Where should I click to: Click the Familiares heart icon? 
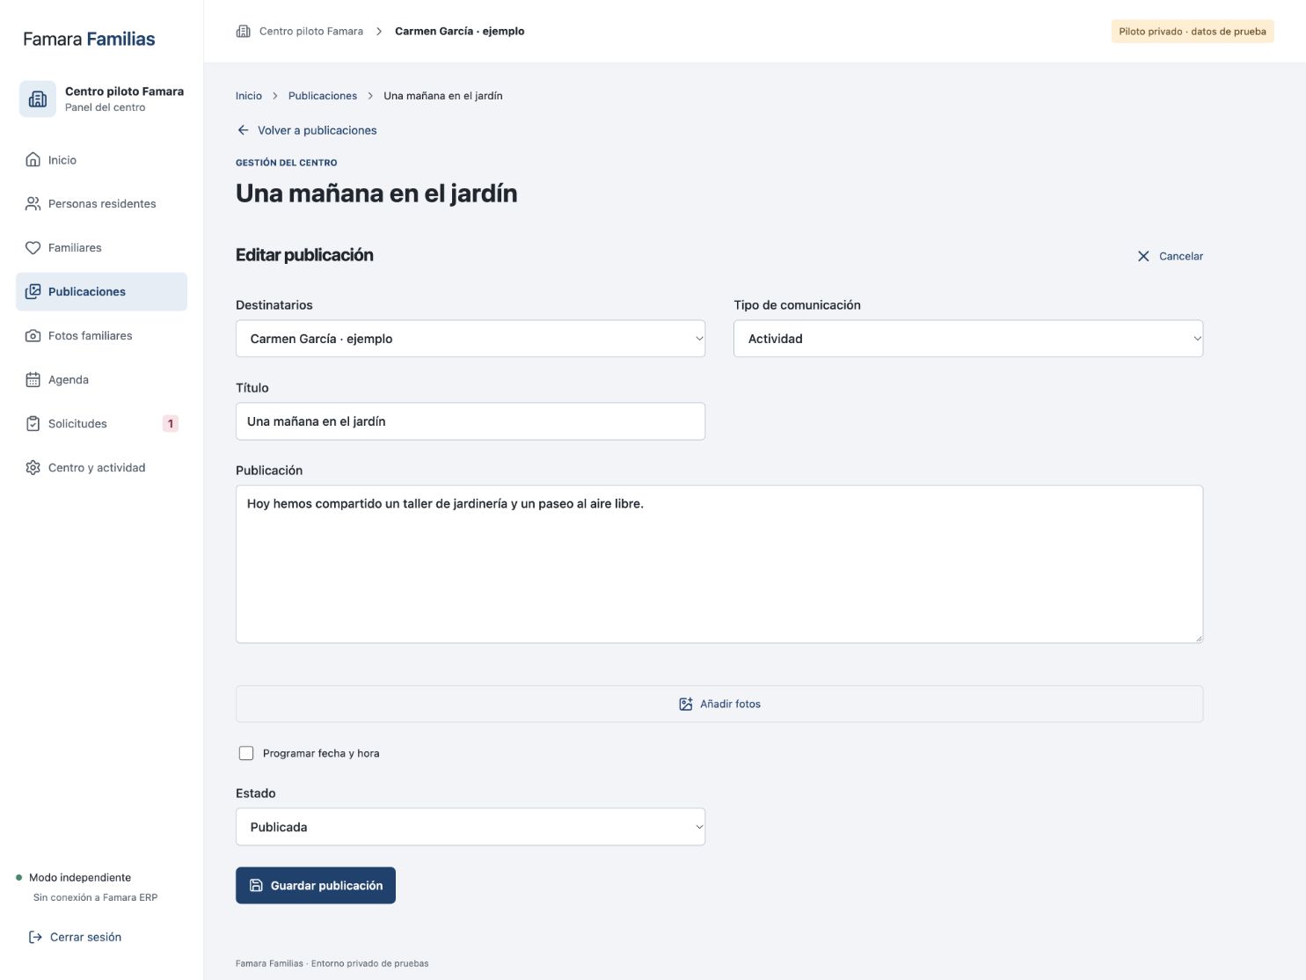(33, 247)
